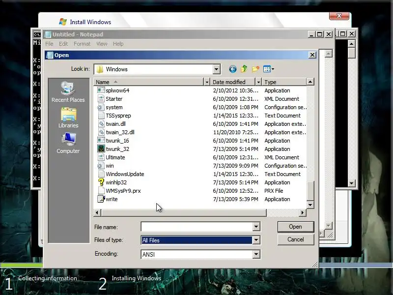Sort by the Date modified column header

(x=233, y=82)
